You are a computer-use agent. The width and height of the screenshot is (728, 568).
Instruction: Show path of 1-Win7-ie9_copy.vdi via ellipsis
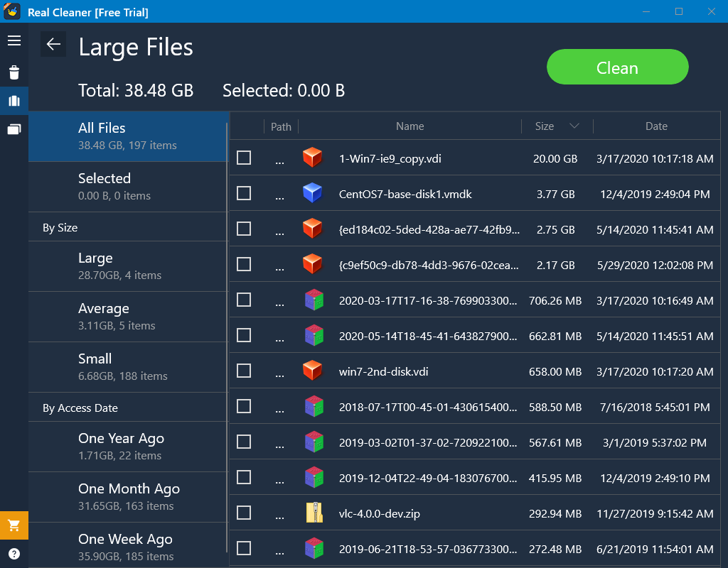point(279,163)
